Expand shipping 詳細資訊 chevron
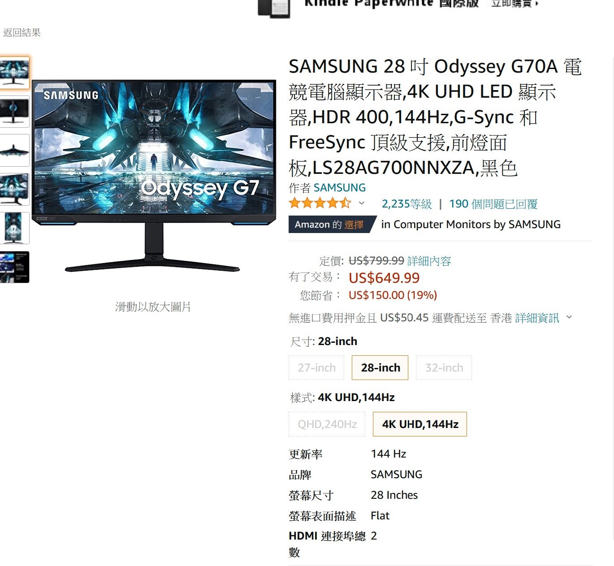 (x=569, y=317)
